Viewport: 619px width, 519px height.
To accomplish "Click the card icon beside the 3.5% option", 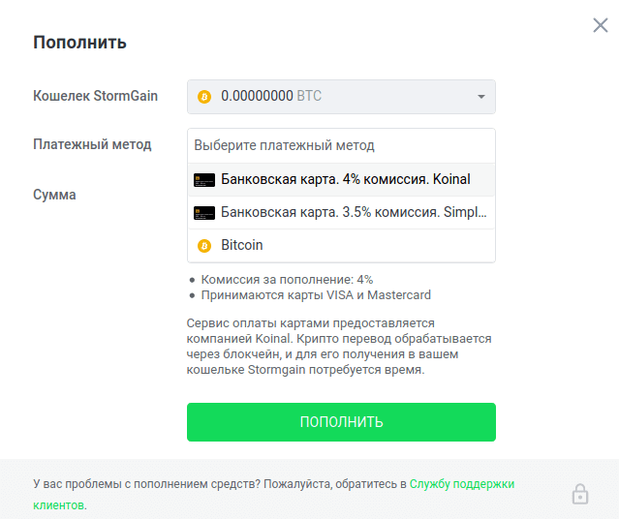I will click(204, 212).
